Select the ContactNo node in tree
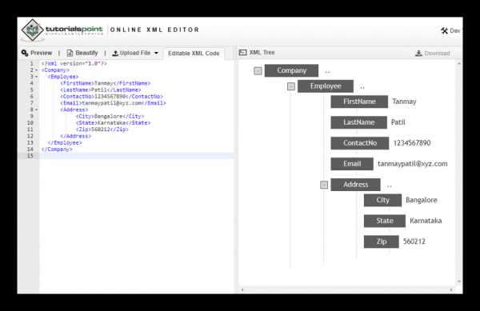This screenshot has width=480, height=311. [360, 143]
